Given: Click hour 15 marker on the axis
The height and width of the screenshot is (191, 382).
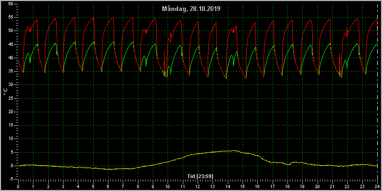Looking at the screenshot, I should (243, 186).
